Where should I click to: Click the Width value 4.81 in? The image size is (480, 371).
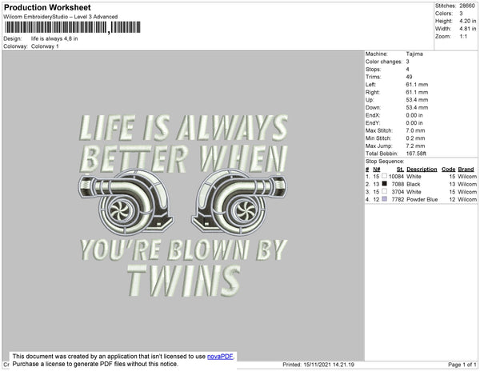[468, 29]
